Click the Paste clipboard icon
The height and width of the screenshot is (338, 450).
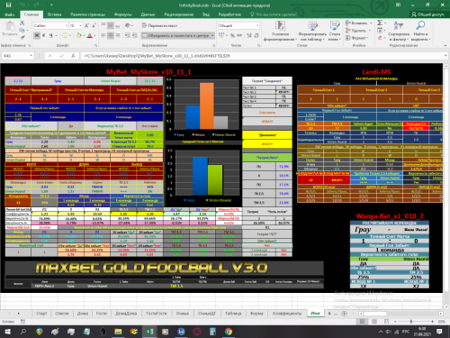click(x=10, y=26)
